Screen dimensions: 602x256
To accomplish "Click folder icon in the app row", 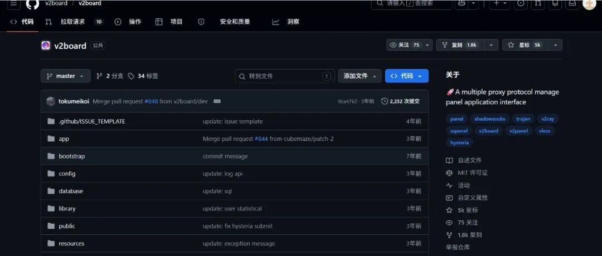I will [x=51, y=139].
